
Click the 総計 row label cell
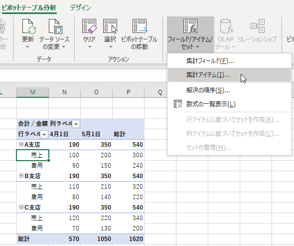tap(32, 239)
